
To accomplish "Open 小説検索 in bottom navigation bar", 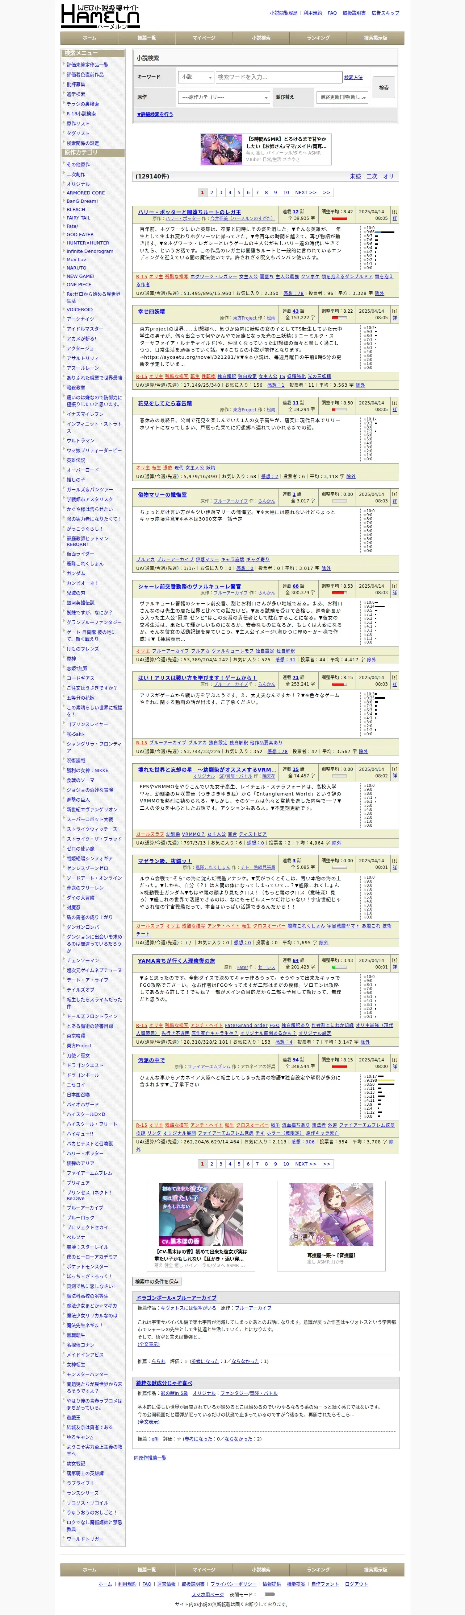I will (261, 1570).
